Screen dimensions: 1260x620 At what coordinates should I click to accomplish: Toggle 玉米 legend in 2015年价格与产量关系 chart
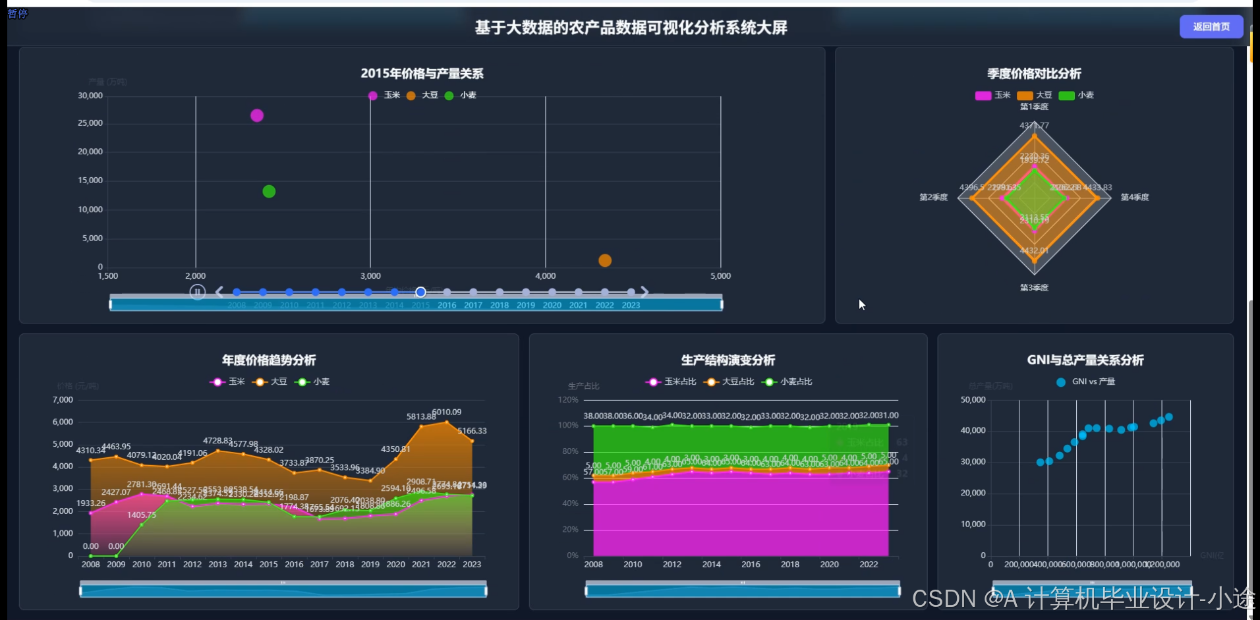[384, 95]
